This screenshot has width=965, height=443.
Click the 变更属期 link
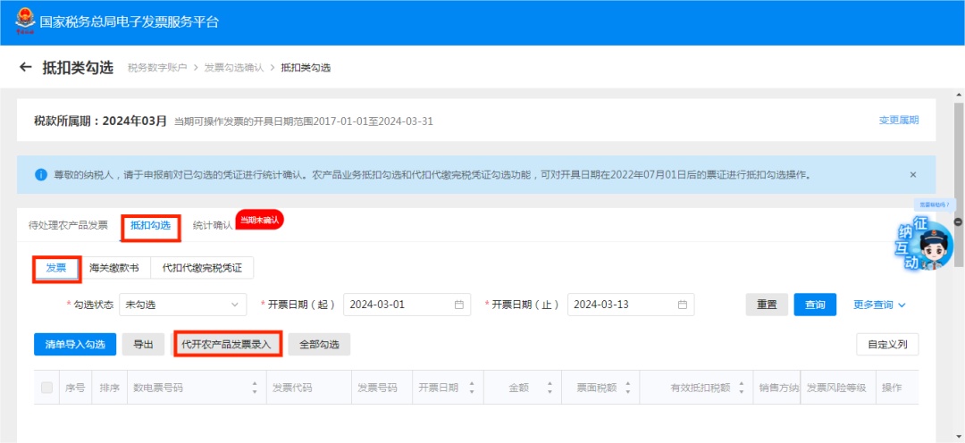click(899, 121)
